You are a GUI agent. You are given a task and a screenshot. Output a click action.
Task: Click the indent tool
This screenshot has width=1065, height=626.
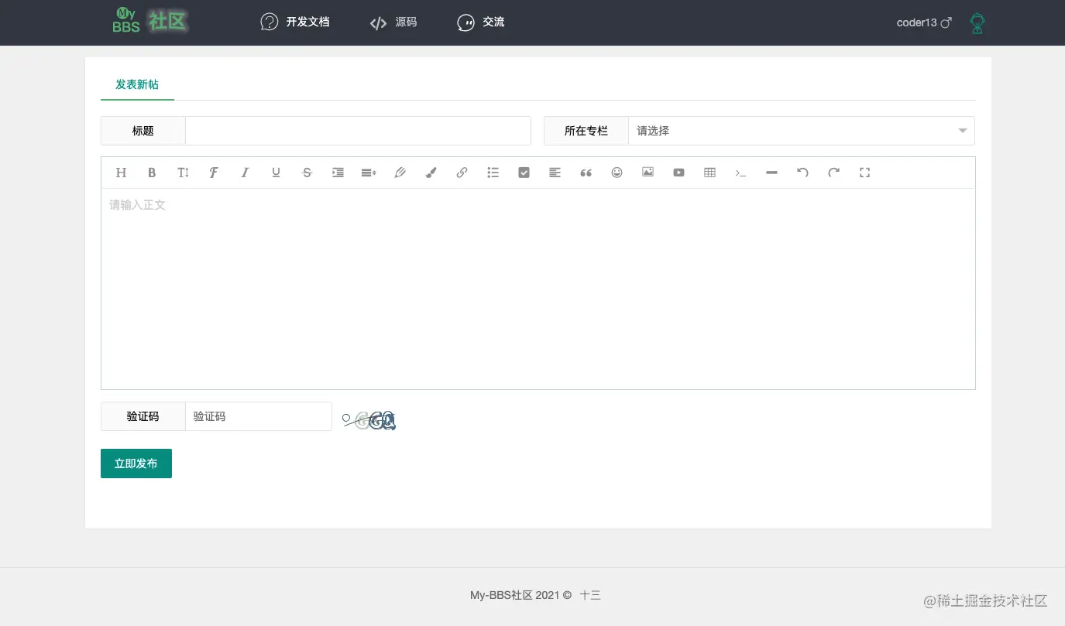tap(338, 173)
